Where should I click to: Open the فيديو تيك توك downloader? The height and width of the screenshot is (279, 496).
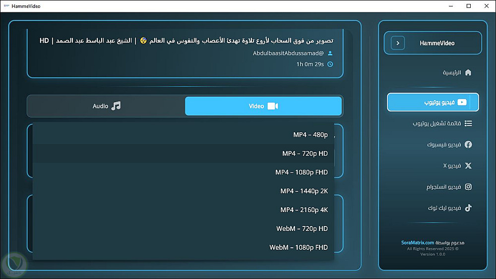(433, 208)
